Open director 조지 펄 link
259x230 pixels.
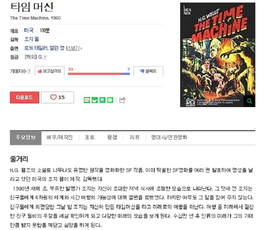click(31, 39)
